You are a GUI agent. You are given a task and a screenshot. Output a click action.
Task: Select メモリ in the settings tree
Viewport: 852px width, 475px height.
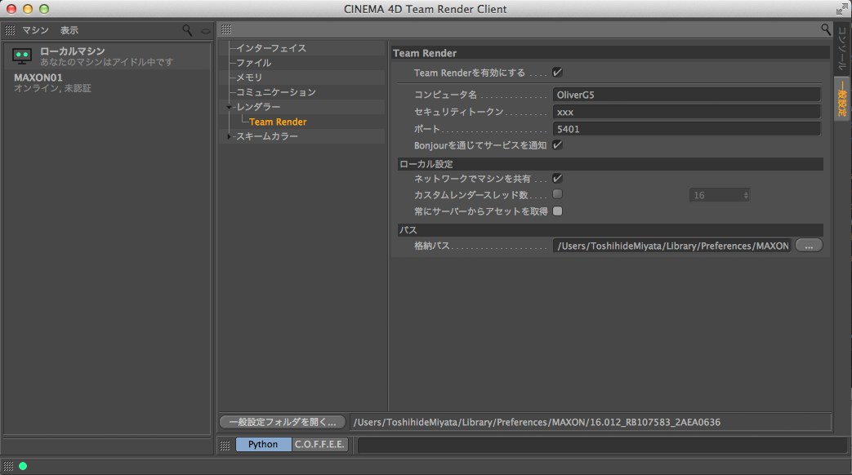pyautogui.click(x=249, y=78)
